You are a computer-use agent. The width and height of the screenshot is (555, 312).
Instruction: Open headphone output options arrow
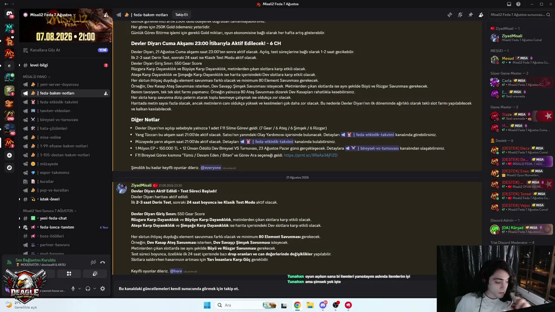(x=94, y=289)
